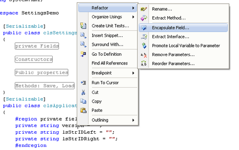Screen dimensions: 239x150
Task: Click the Paste clipboard icon
Action: point(83,110)
